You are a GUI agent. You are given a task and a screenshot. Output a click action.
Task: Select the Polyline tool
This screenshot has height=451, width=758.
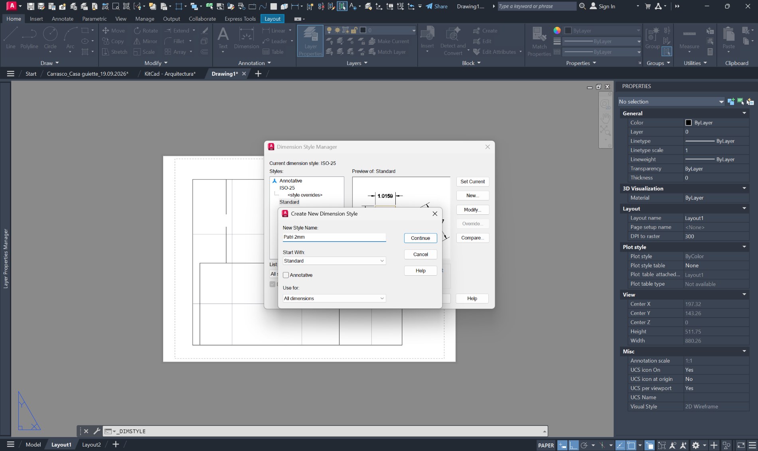pyautogui.click(x=29, y=38)
